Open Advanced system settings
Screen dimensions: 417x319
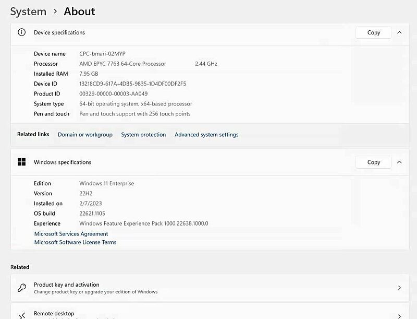click(x=206, y=134)
